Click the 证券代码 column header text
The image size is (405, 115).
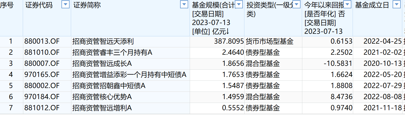point(39,5)
